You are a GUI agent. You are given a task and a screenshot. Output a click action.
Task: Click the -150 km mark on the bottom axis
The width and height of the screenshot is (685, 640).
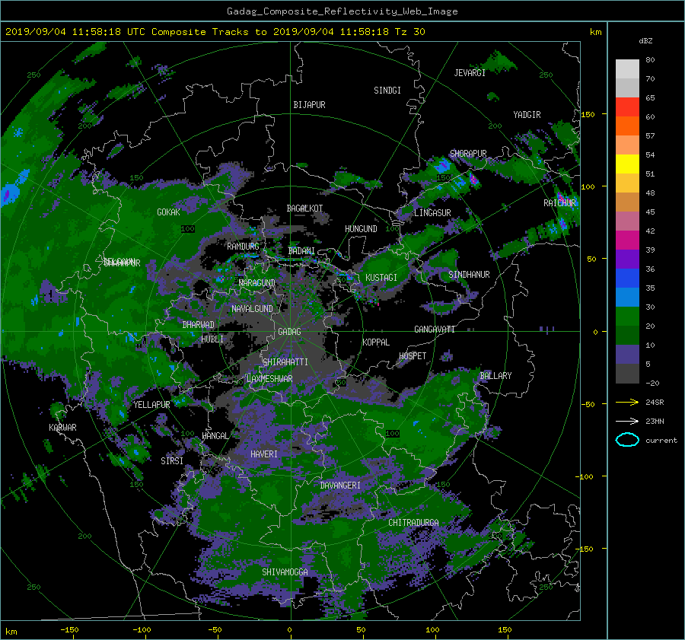pyautogui.click(x=69, y=630)
